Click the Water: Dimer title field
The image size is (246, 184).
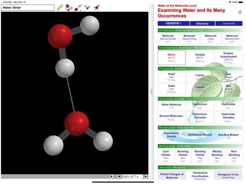pyautogui.click(x=28, y=8)
